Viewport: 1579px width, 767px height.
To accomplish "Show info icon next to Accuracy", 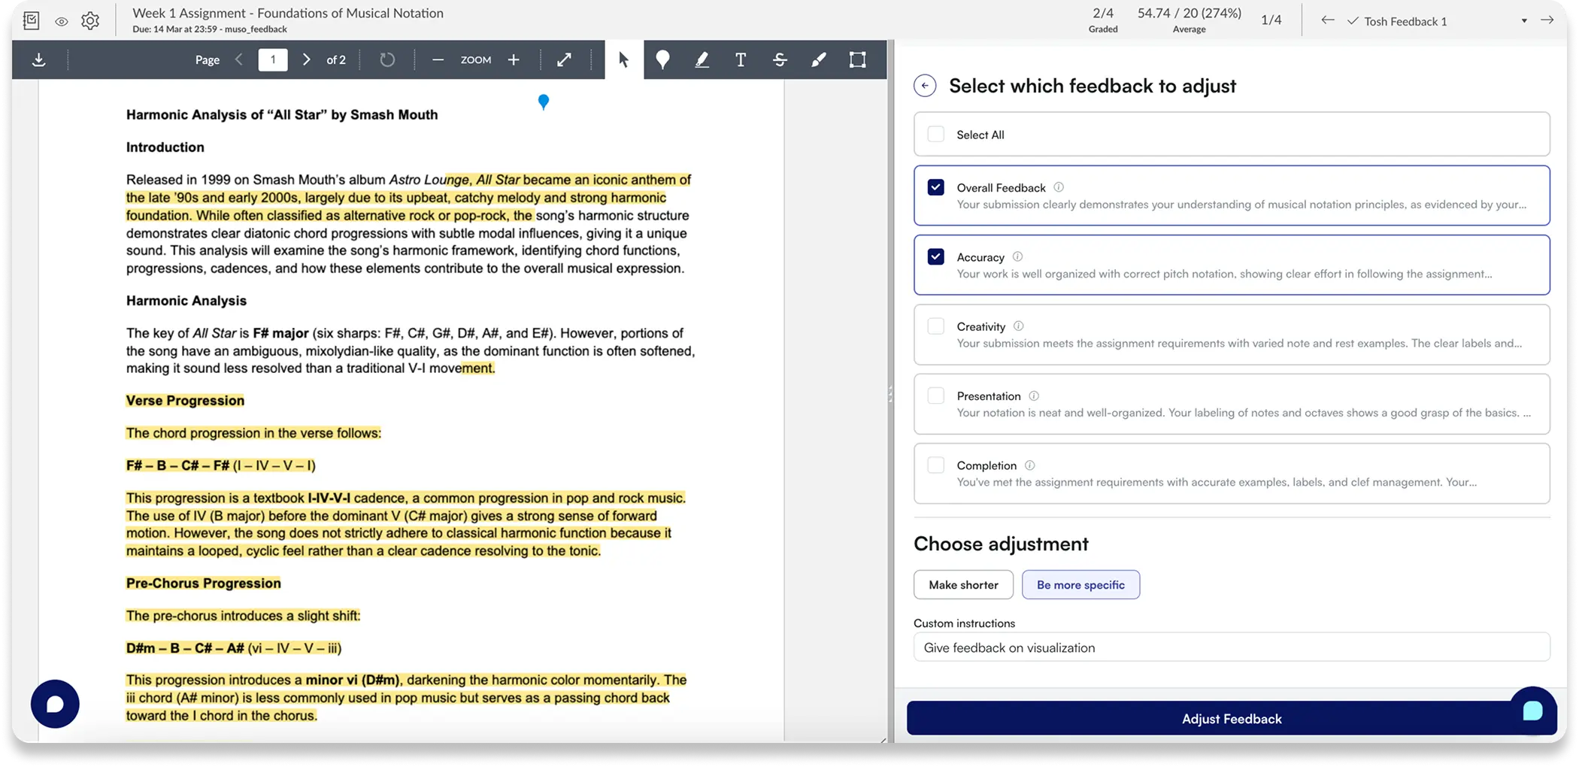I will point(1017,256).
